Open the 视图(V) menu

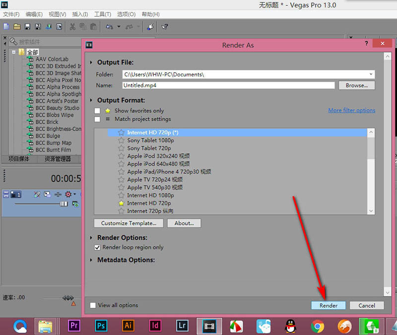coord(58,14)
